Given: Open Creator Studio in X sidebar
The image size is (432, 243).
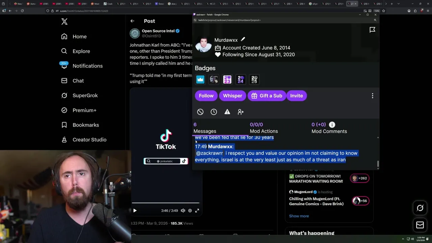Looking at the screenshot, I should tap(84, 140).
